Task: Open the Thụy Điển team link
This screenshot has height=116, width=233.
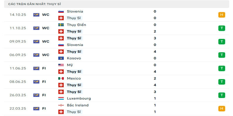Action: coord(76,25)
